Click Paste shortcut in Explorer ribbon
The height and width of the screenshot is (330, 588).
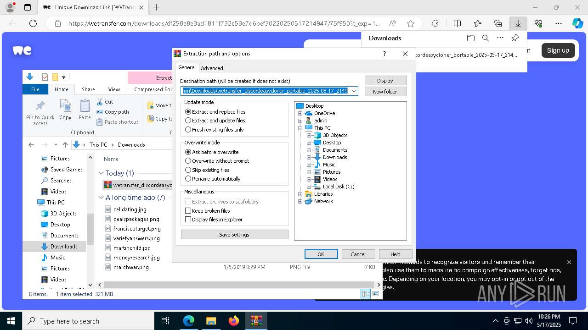point(117,122)
